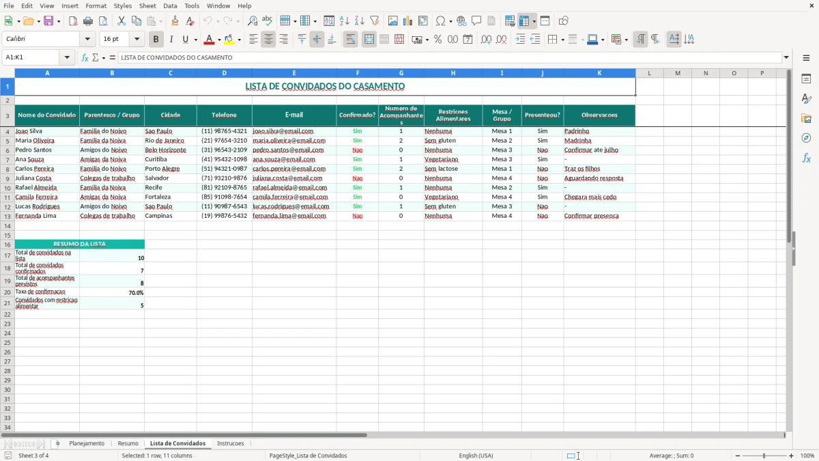The image size is (819, 461).
Task: Apply the yellow highlighting color
Action: tap(229, 40)
